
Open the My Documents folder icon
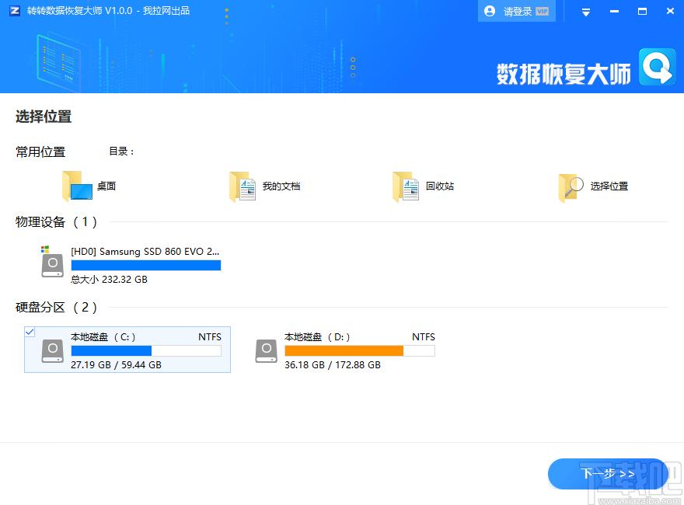click(243, 186)
